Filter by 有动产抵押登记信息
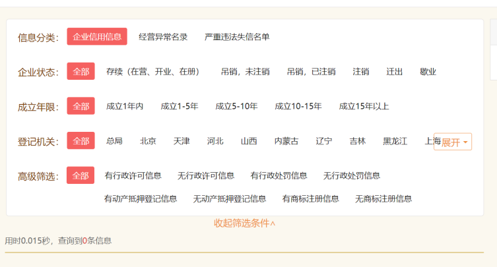The image size is (497, 267). click(x=141, y=198)
